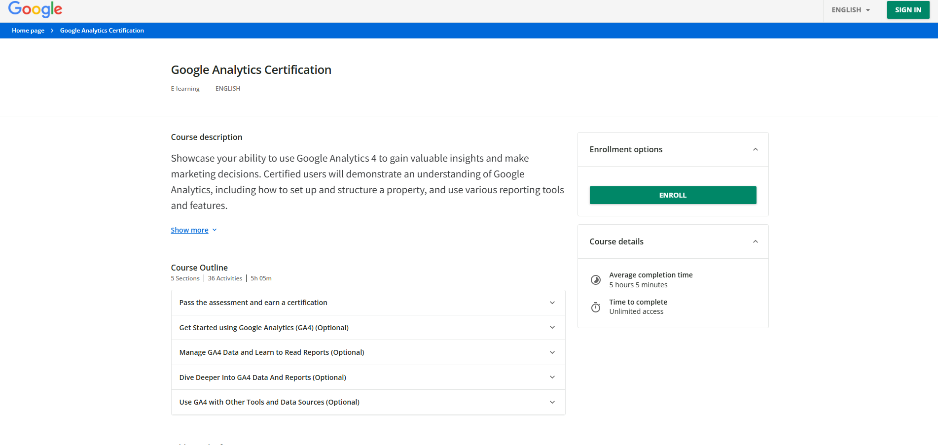Click the Time to complete stopwatch icon
The width and height of the screenshot is (938, 445).
tap(596, 307)
